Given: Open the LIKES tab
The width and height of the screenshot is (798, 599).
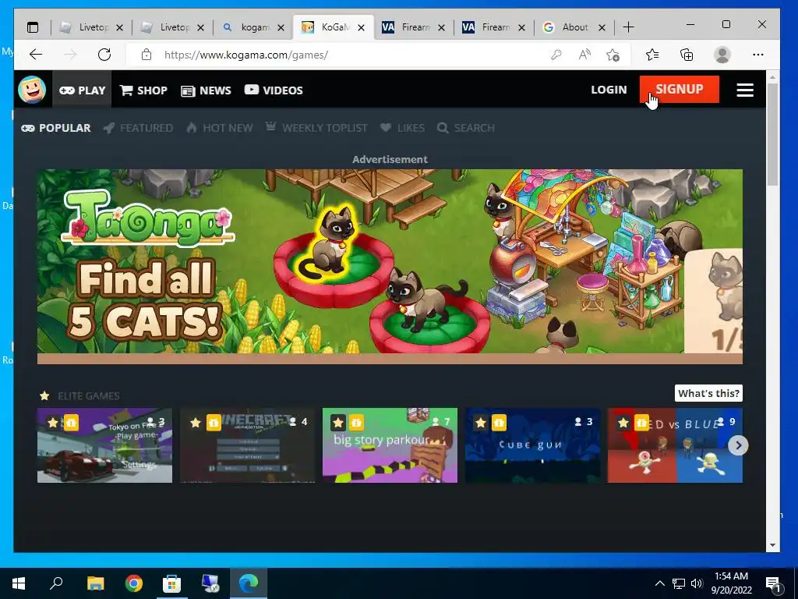Looking at the screenshot, I should click(403, 128).
